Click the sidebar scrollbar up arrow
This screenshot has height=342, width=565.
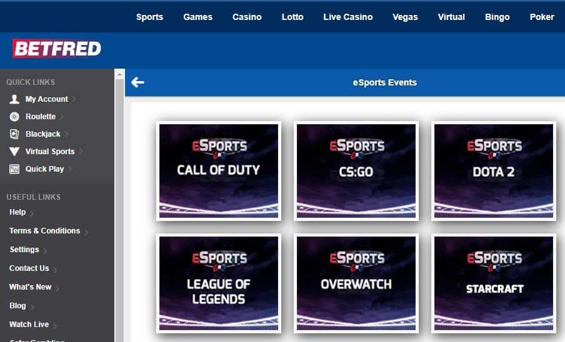tap(119, 74)
